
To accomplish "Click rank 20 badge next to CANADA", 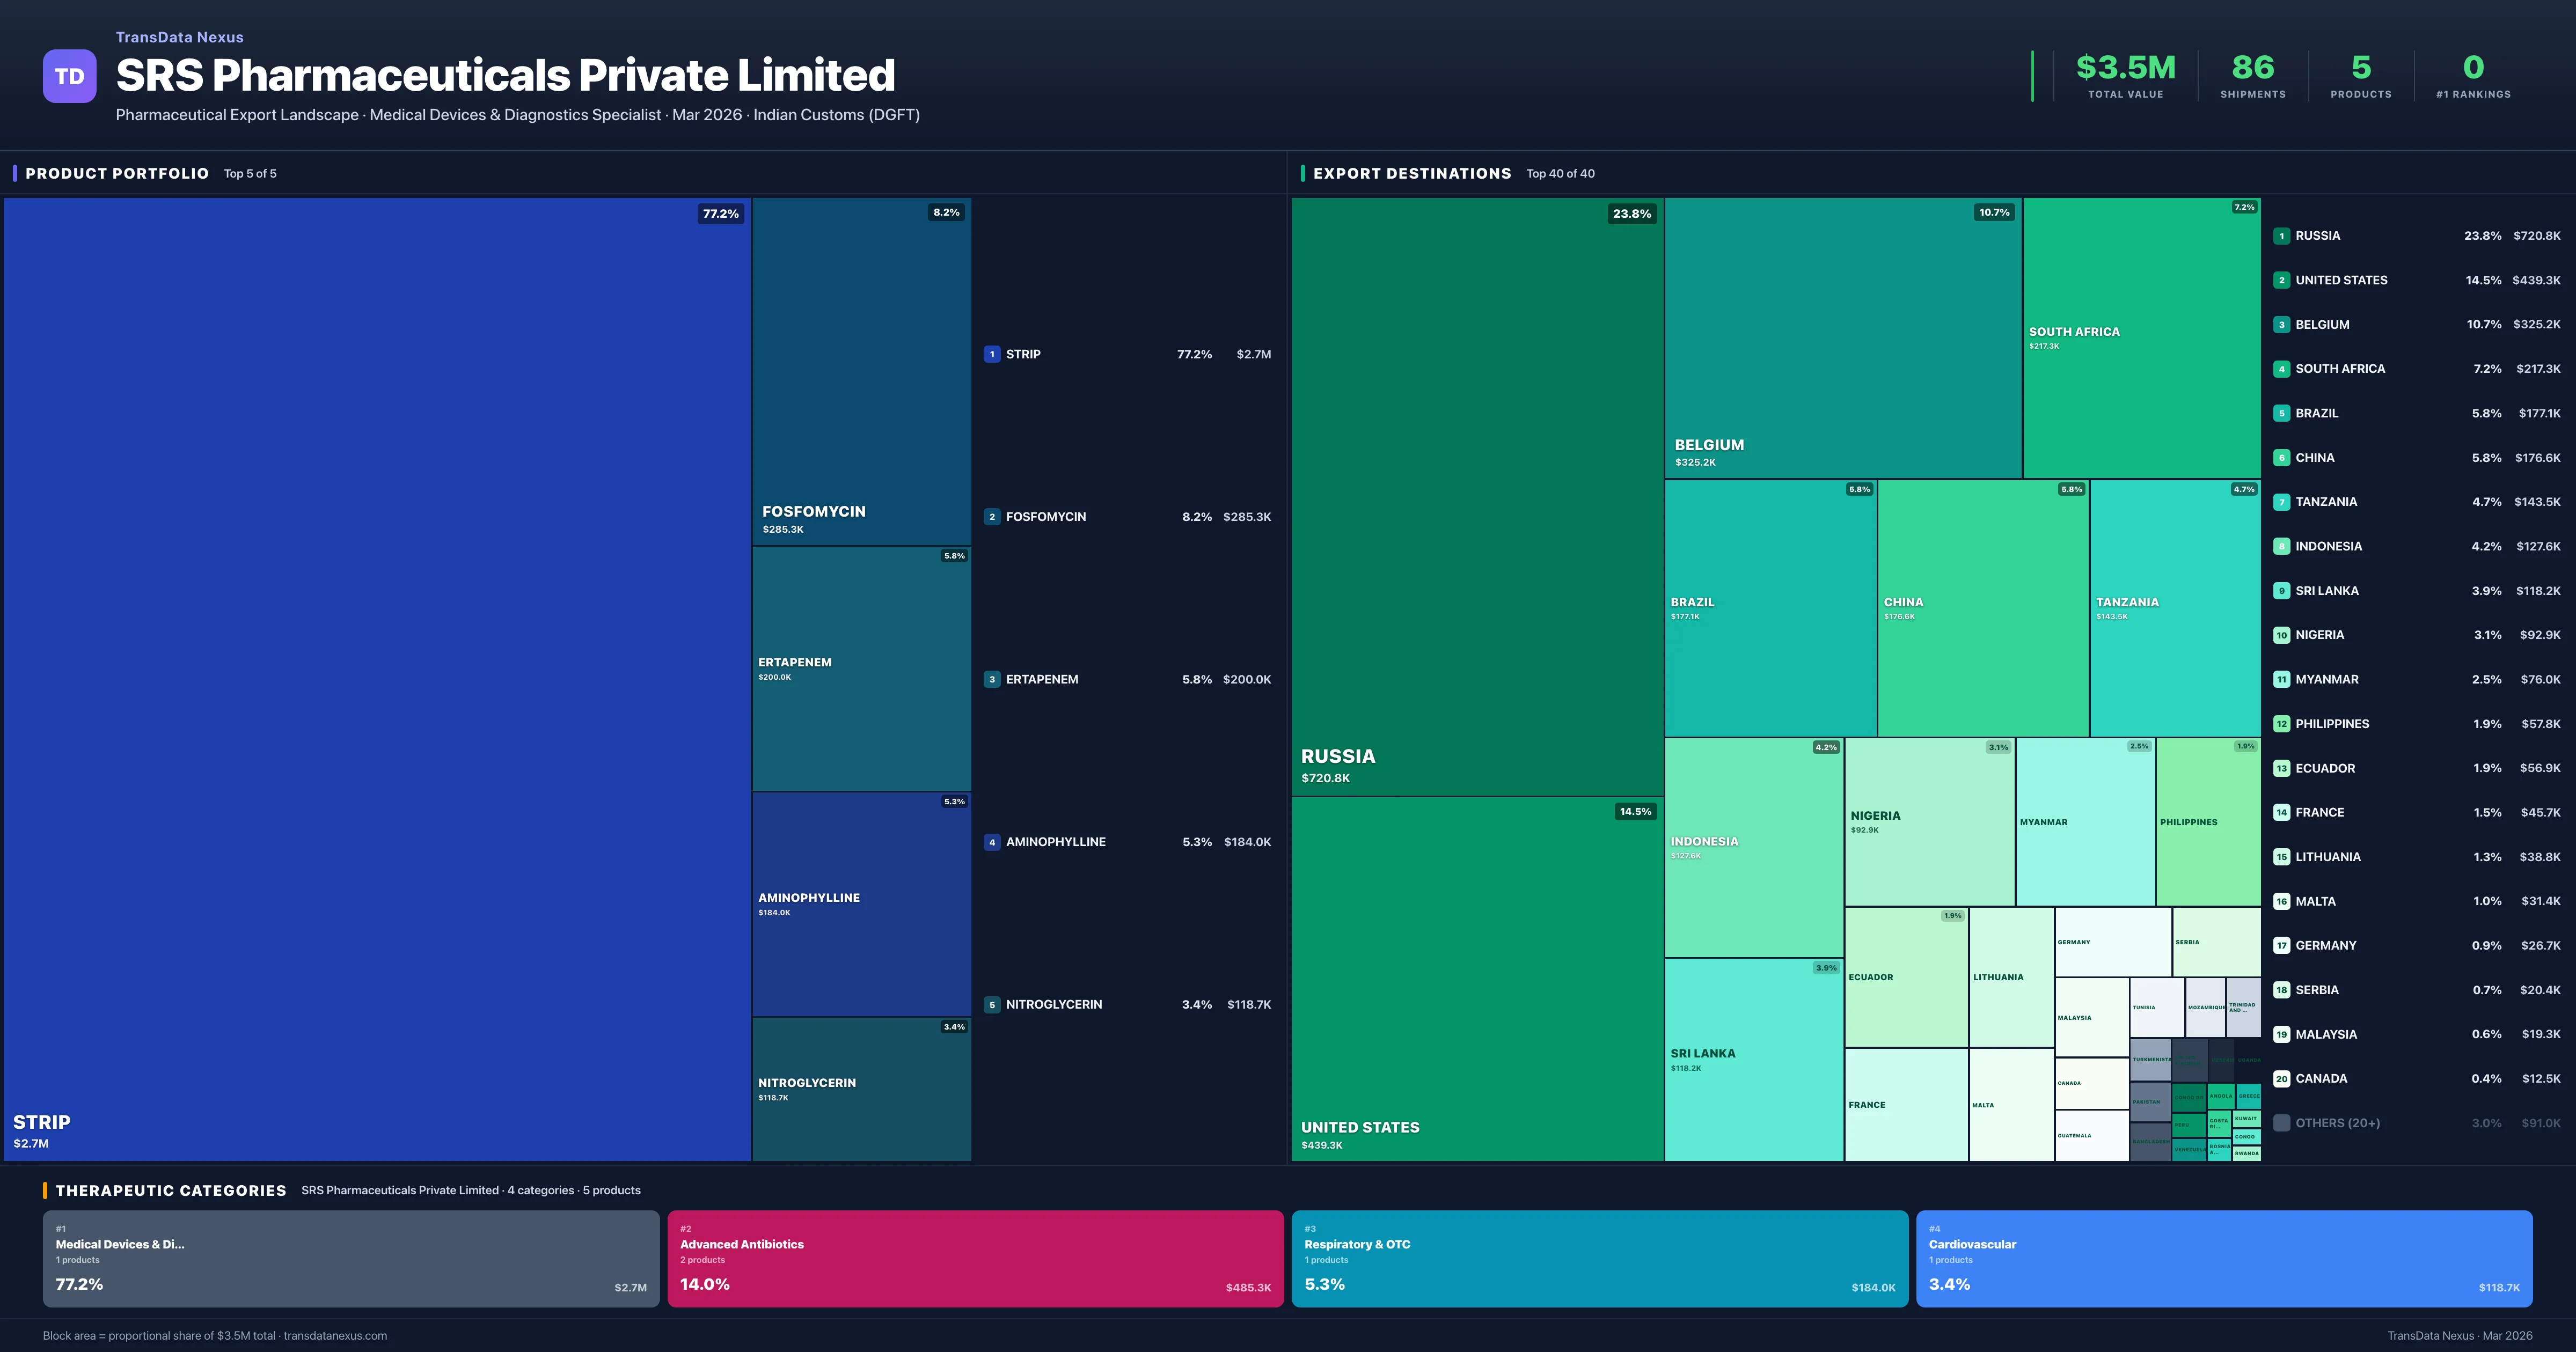I will click(x=2281, y=1079).
